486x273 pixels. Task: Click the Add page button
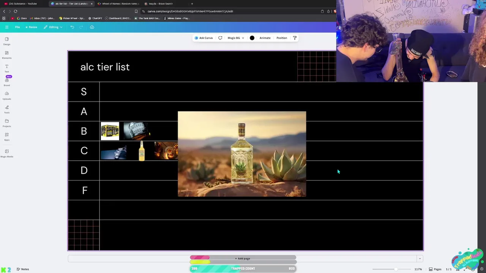point(242,259)
